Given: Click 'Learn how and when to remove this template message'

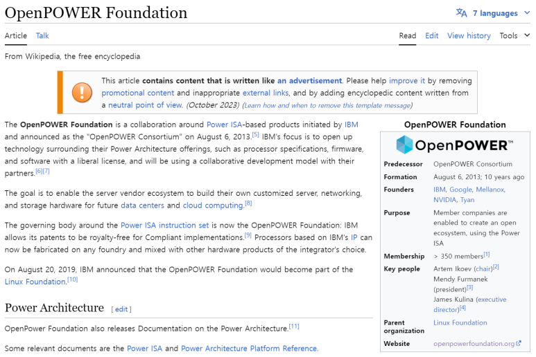Looking at the screenshot, I should 327,105.
